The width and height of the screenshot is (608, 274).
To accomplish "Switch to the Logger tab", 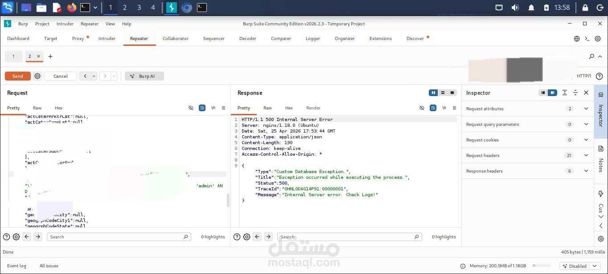I will point(313,38).
